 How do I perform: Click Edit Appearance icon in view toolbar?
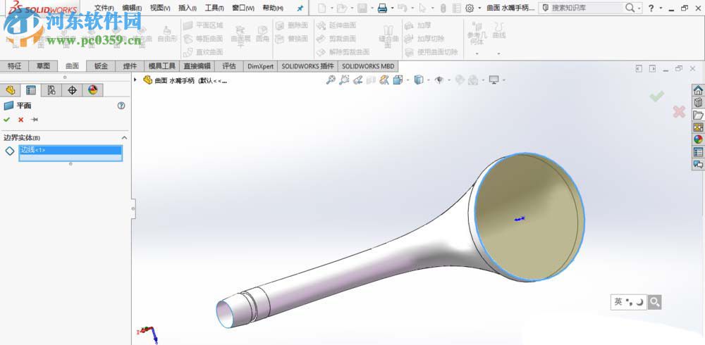(x=460, y=80)
